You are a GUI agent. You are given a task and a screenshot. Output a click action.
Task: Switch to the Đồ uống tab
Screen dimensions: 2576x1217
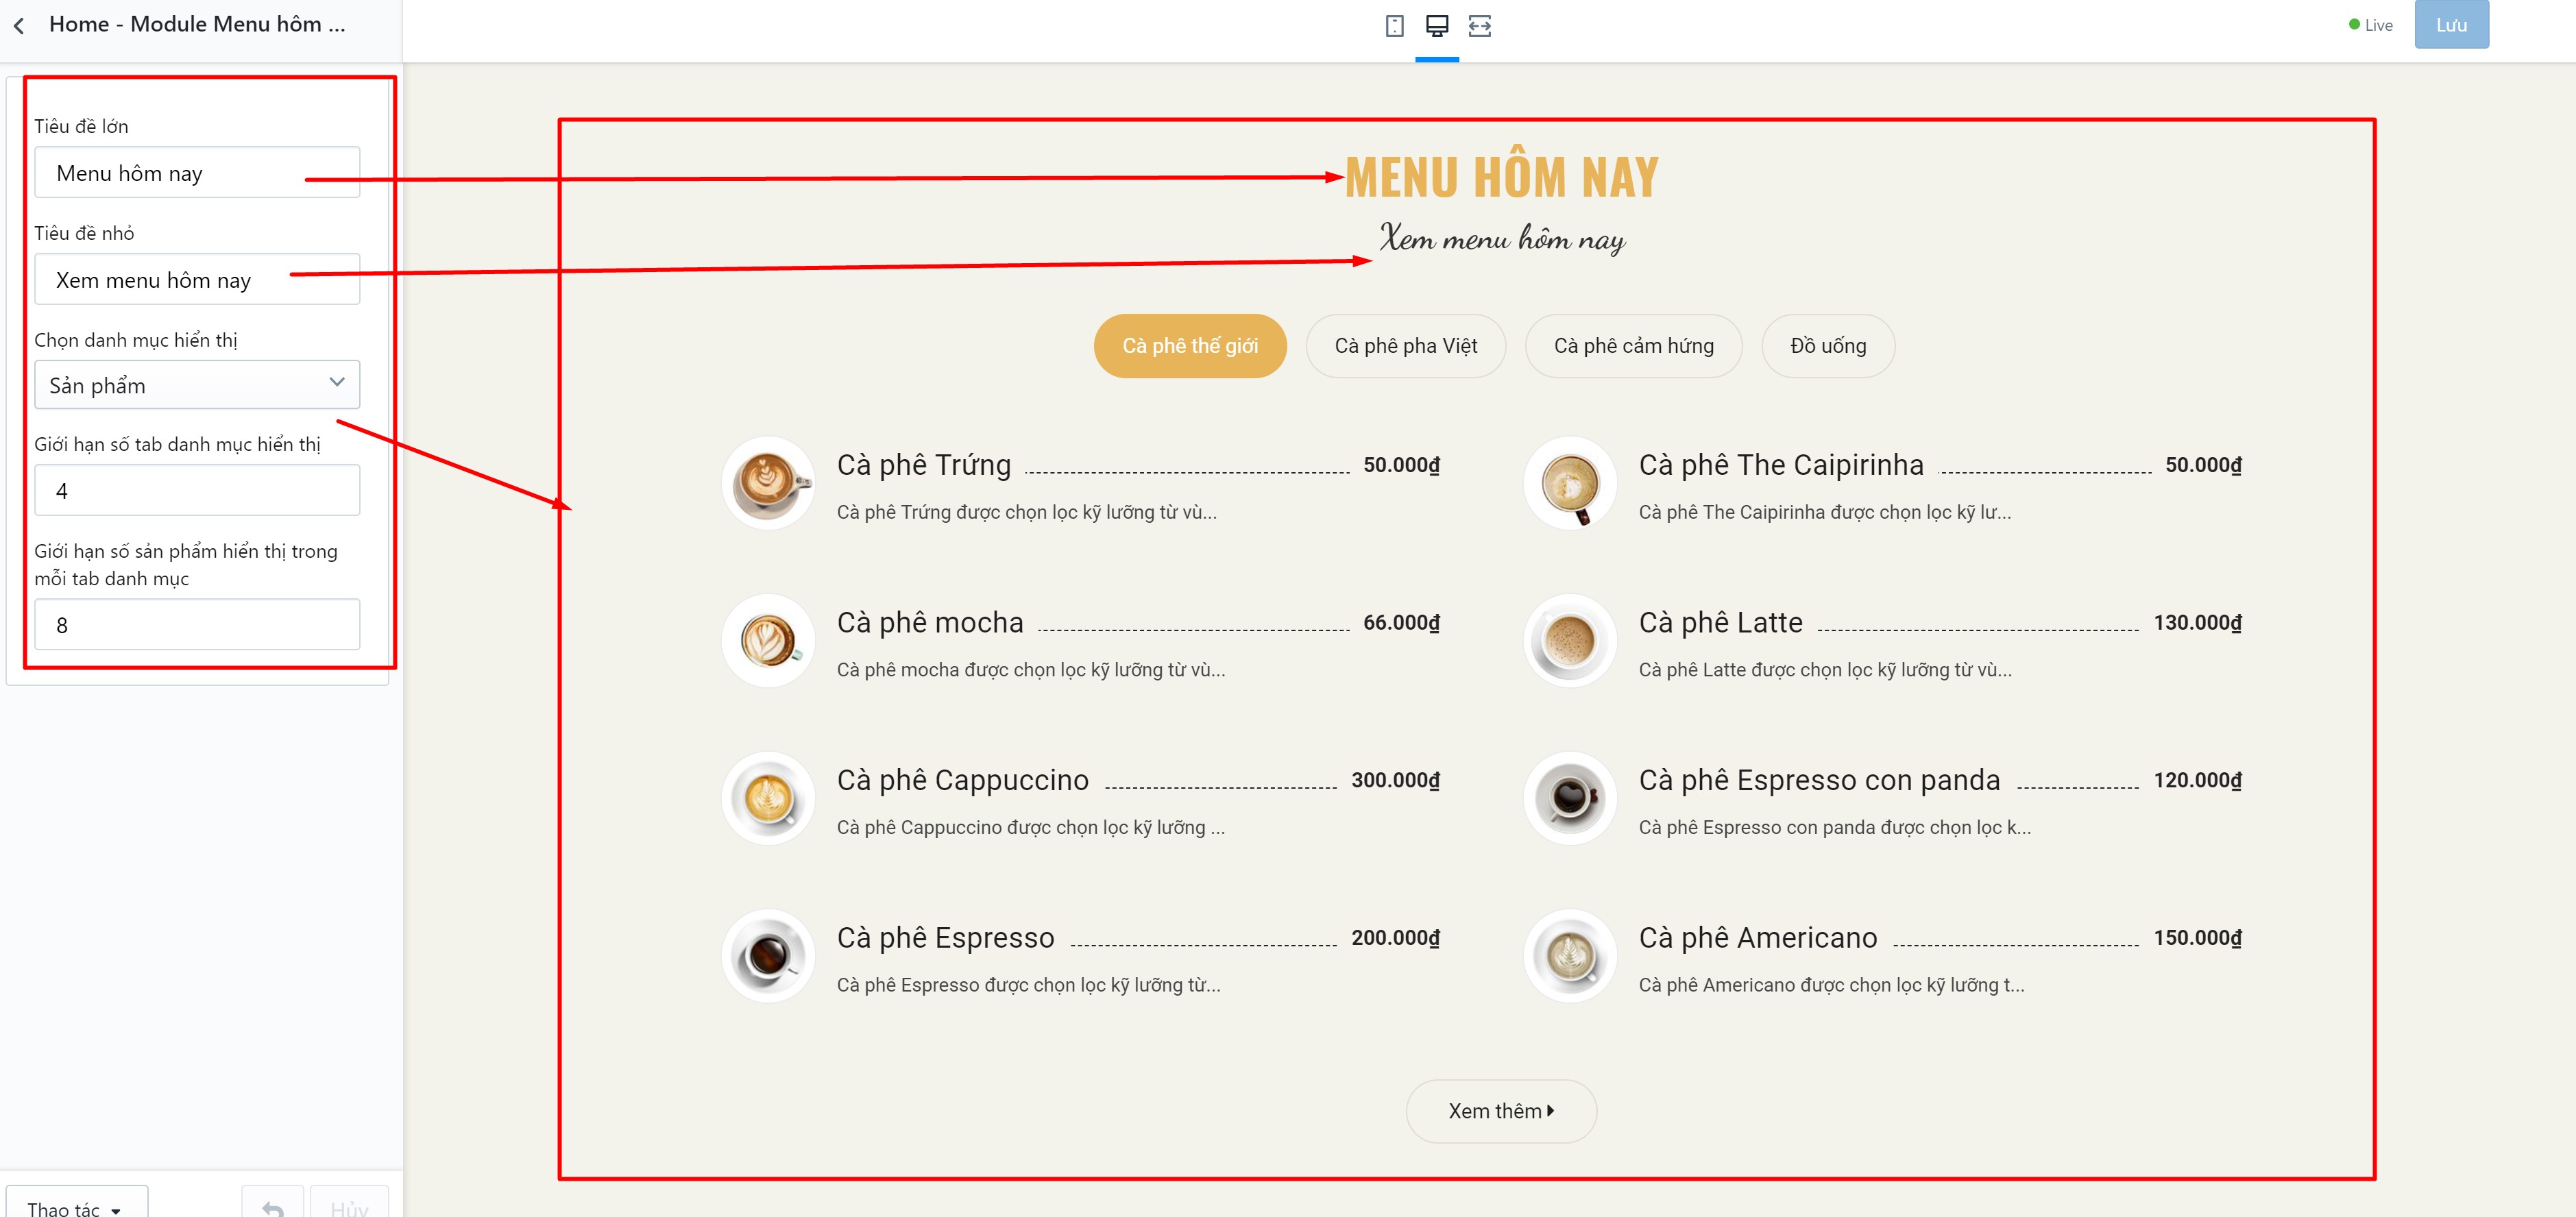(1828, 346)
